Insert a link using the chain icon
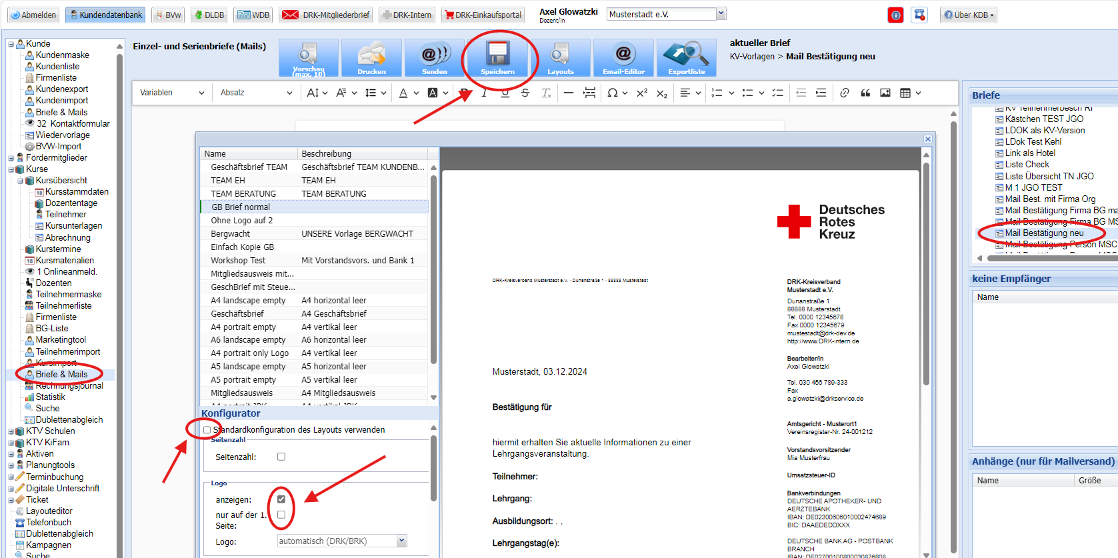This screenshot has height=558, width=1118. click(x=845, y=93)
